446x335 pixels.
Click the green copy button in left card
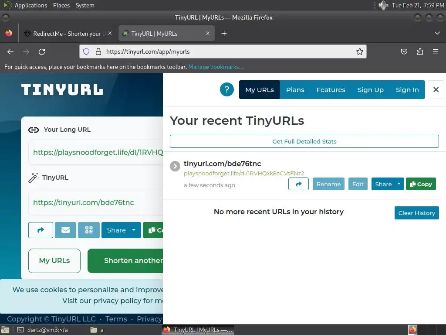(x=154, y=230)
